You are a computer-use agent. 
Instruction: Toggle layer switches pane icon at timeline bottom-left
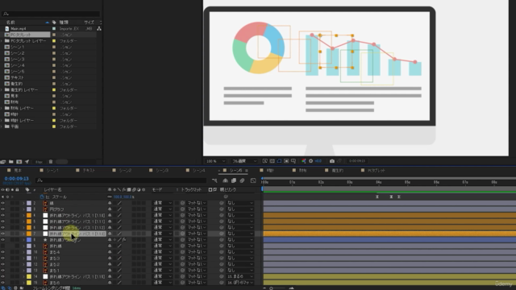point(3,288)
